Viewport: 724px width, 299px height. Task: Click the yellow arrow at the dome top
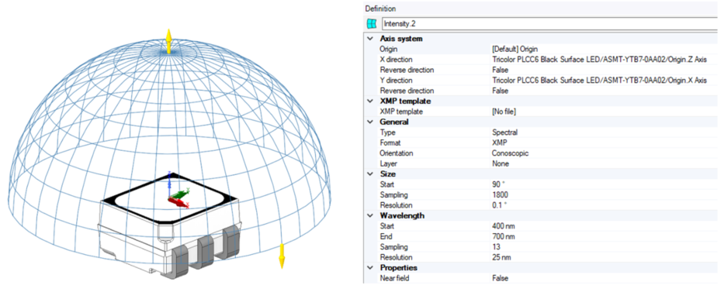click(x=169, y=42)
